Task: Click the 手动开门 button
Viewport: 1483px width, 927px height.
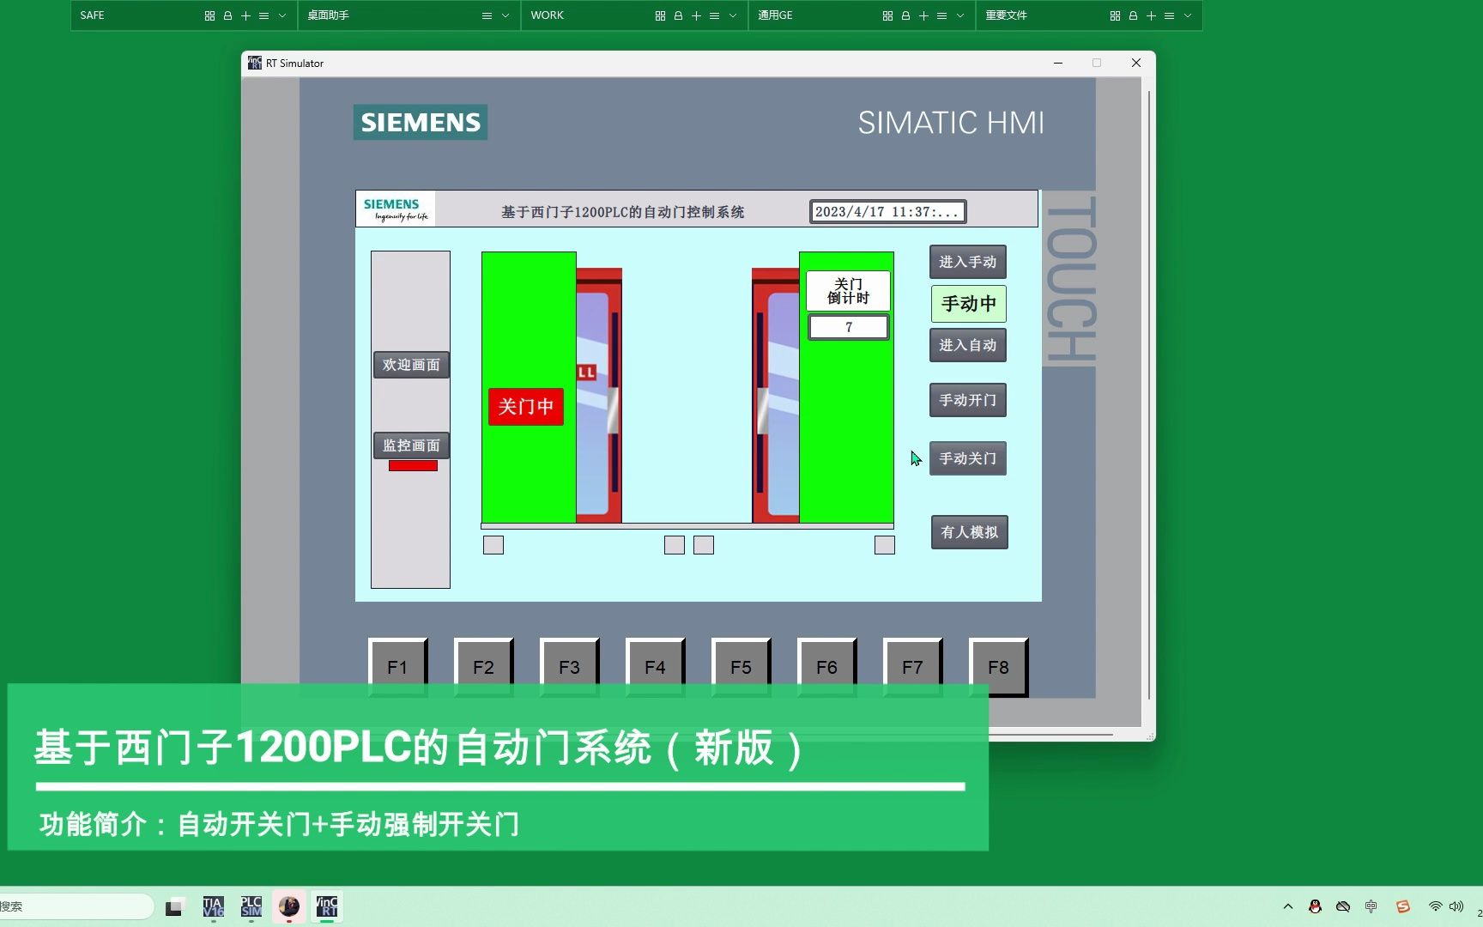Action: [x=967, y=400]
